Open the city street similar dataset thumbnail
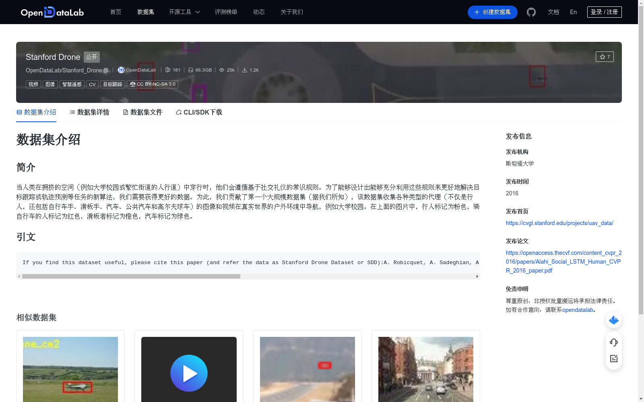 coord(426,369)
